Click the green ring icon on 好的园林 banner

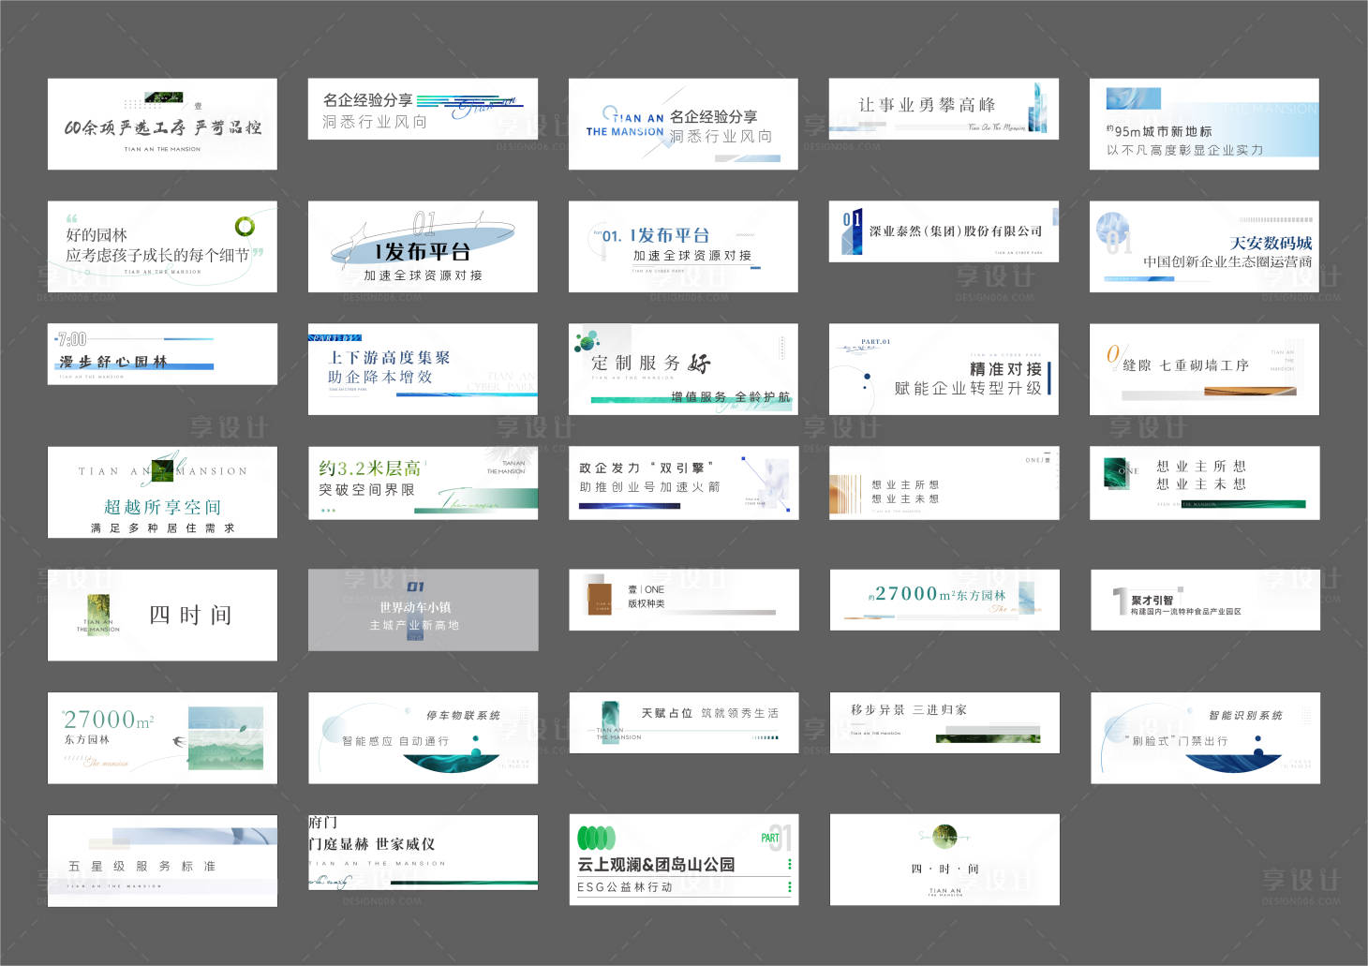tap(245, 226)
